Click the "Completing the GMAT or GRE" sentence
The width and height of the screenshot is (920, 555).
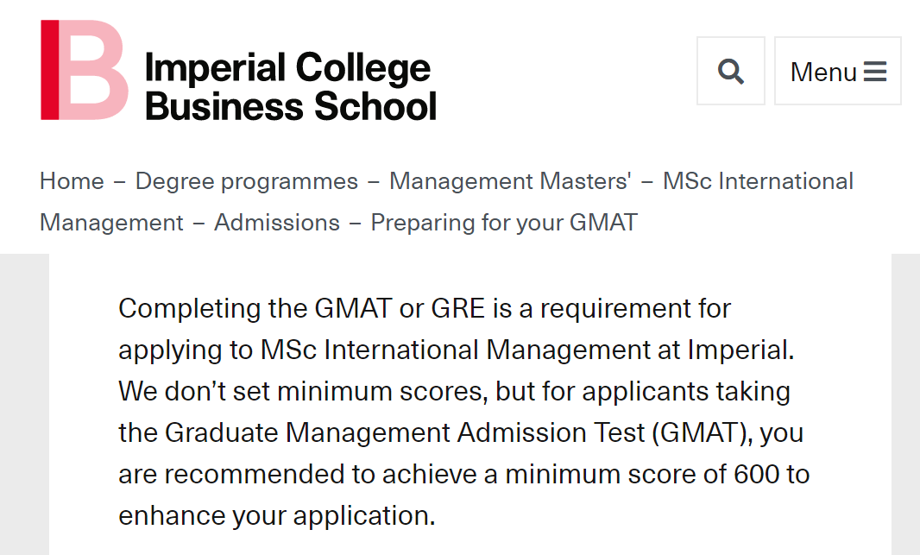[x=302, y=309]
